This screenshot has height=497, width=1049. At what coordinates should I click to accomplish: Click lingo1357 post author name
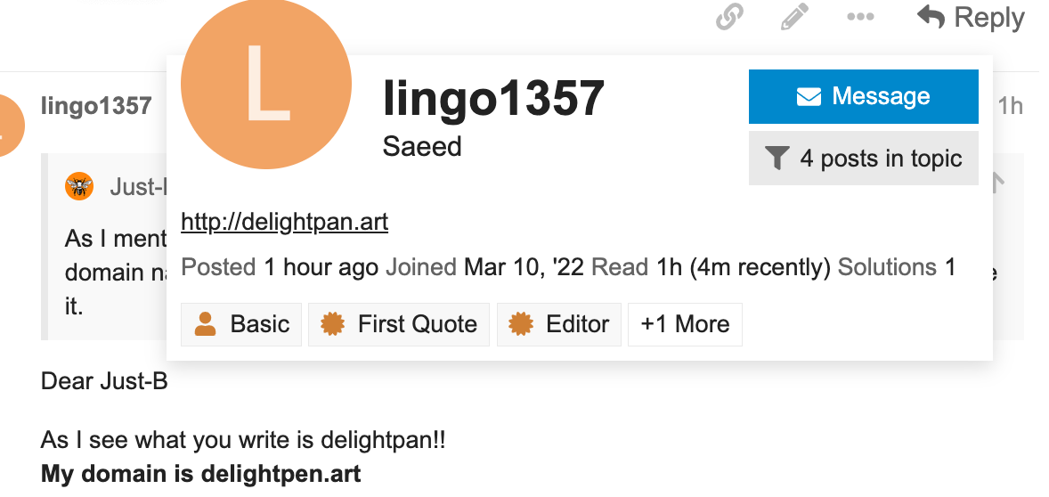pyautogui.click(x=96, y=106)
